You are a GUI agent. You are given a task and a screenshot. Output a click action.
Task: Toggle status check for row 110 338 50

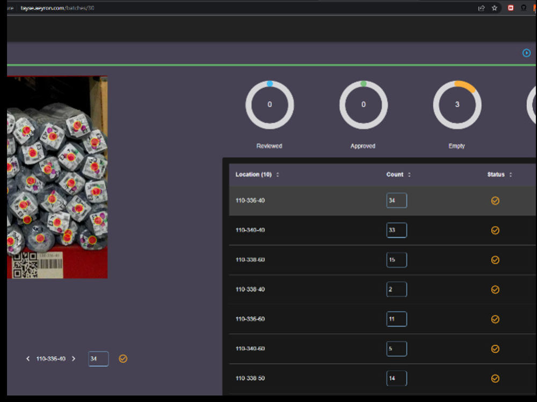coord(495,378)
